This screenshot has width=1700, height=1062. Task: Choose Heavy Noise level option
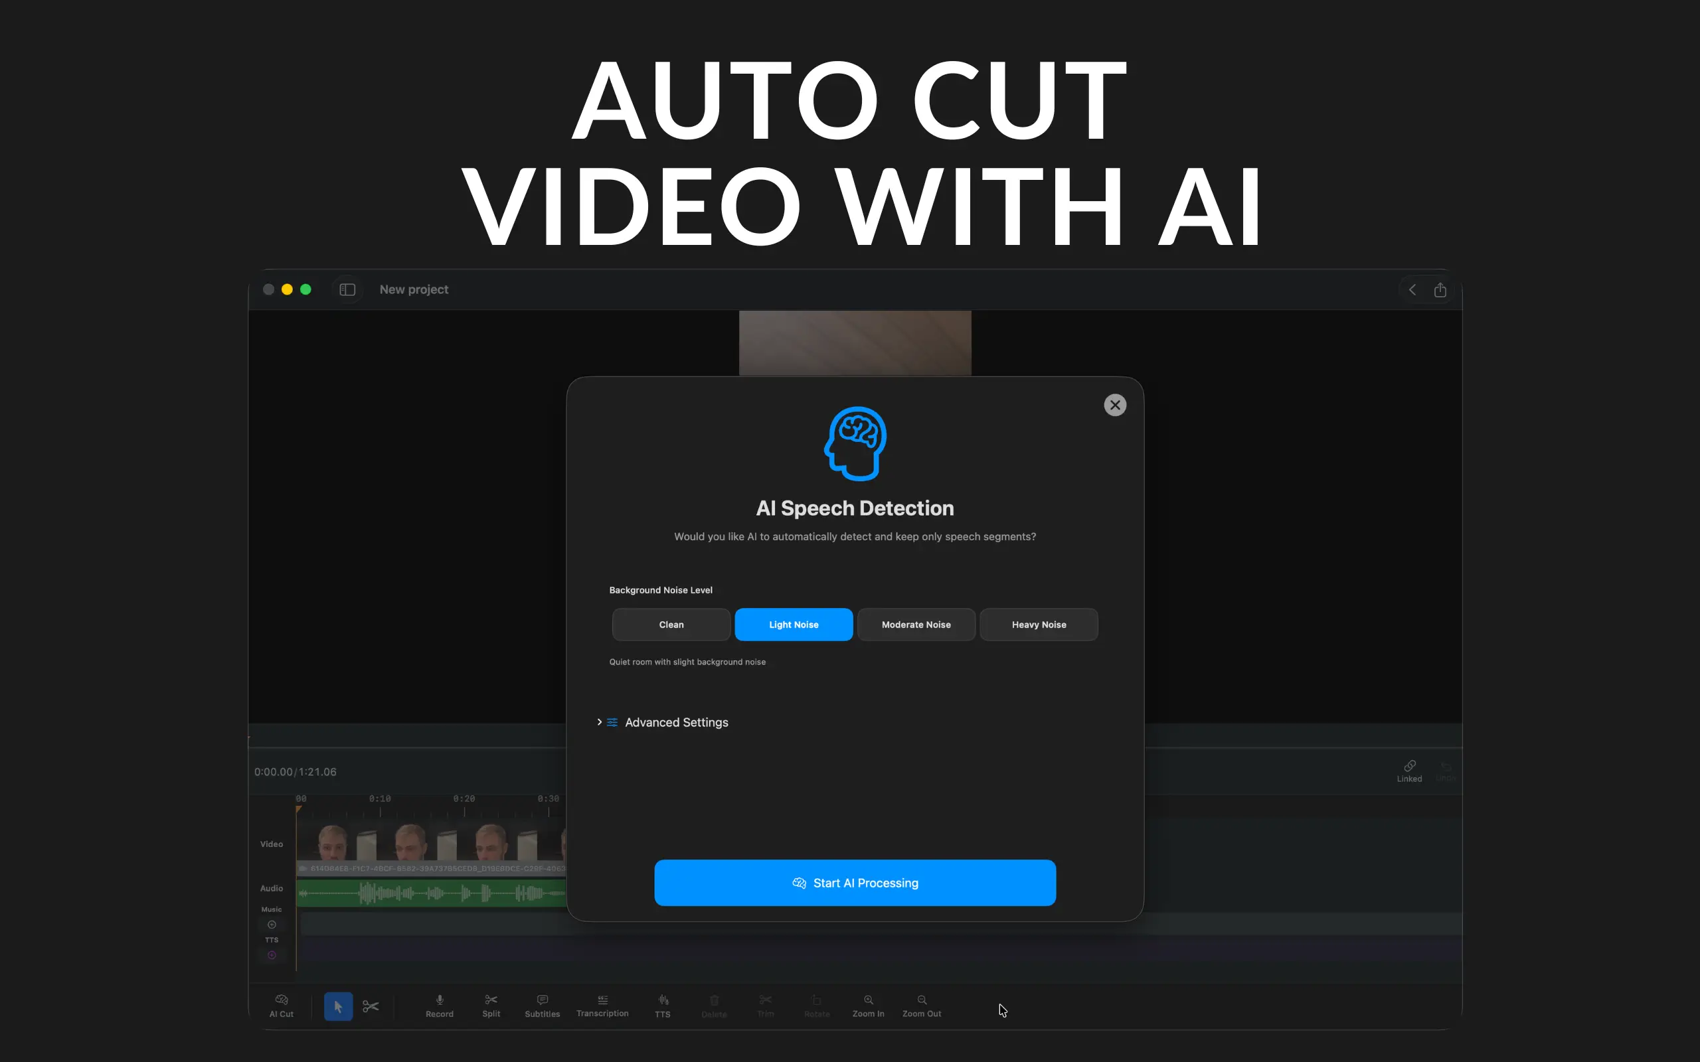coord(1039,625)
